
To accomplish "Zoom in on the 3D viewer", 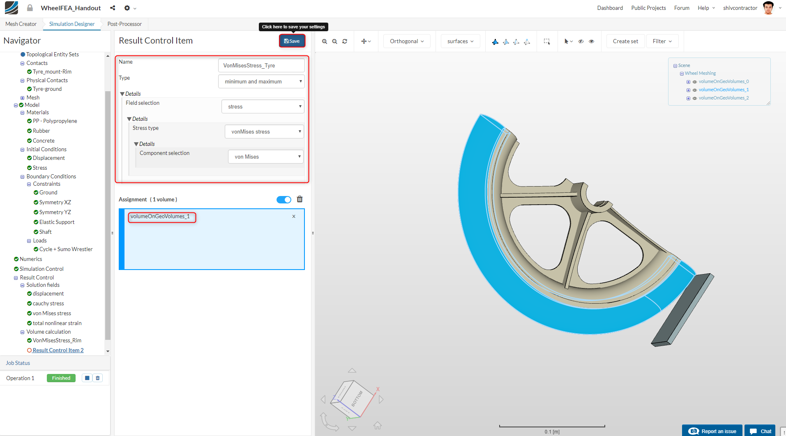I will pos(325,42).
